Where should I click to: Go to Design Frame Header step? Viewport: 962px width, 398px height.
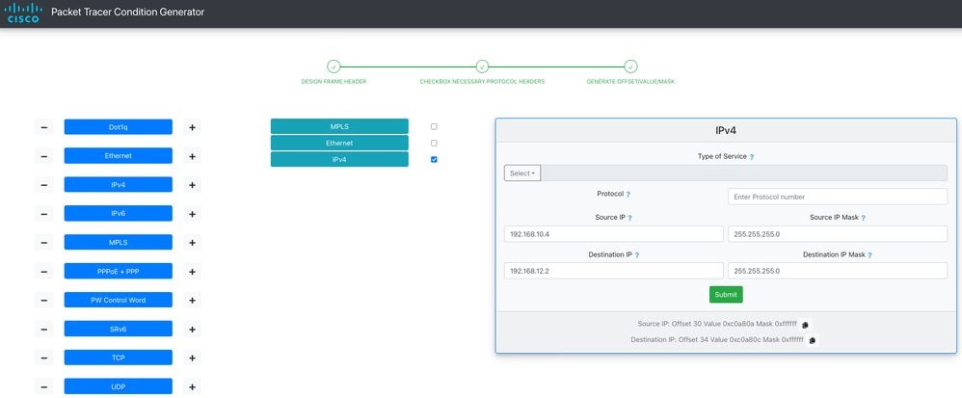pos(334,66)
